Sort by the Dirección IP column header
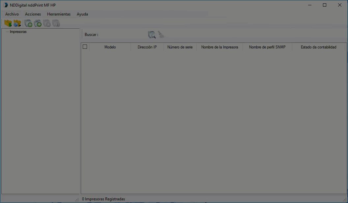Image resolution: width=348 pixels, height=203 pixels. pos(148,47)
